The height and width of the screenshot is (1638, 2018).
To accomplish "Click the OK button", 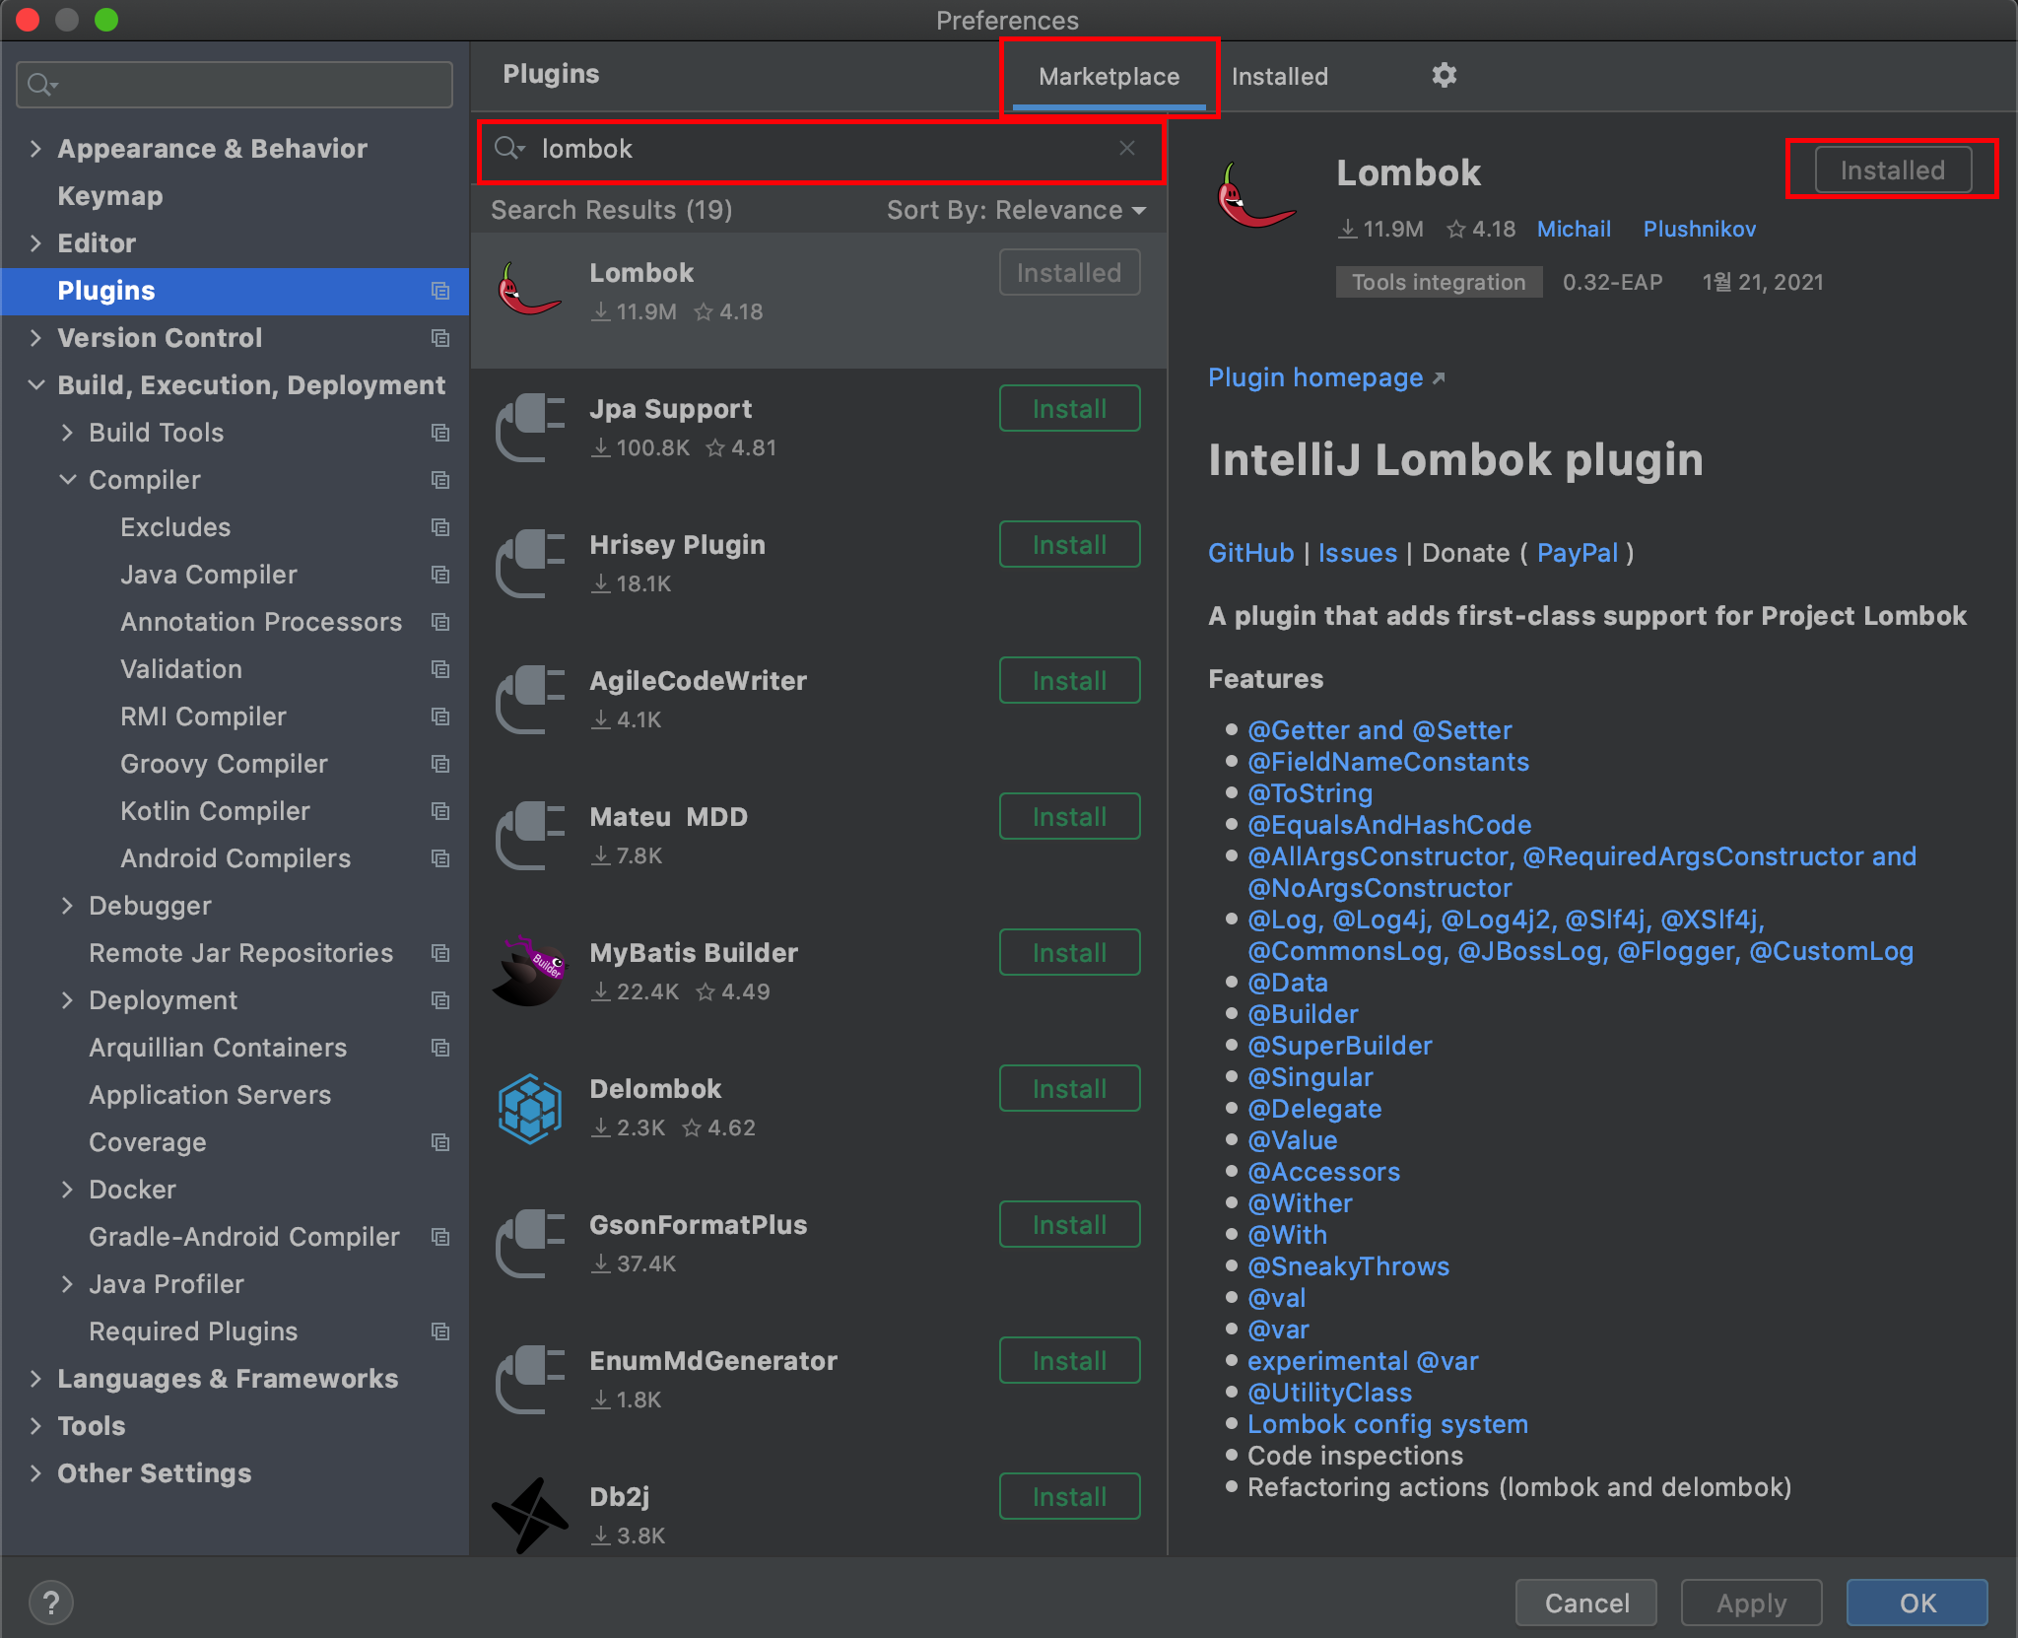I will tap(1917, 1603).
